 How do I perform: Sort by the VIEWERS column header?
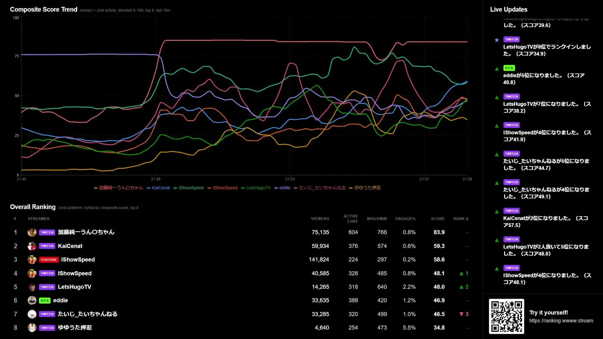pos(320,218)
